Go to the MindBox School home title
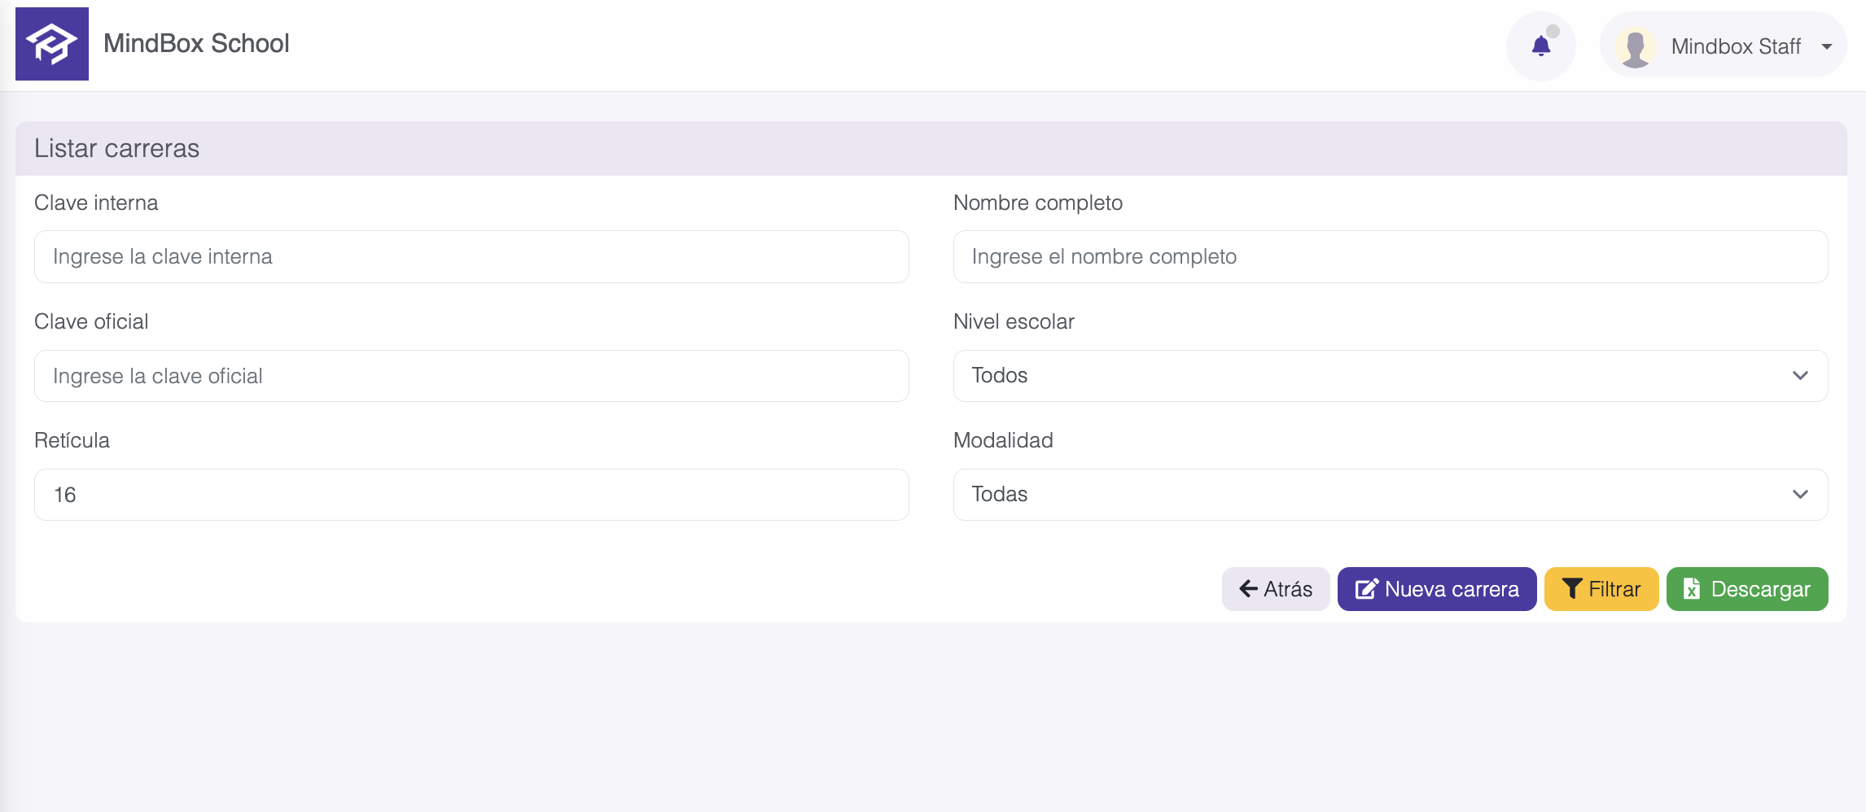This screenshot has height=812, width=1866. coord(196,44)
